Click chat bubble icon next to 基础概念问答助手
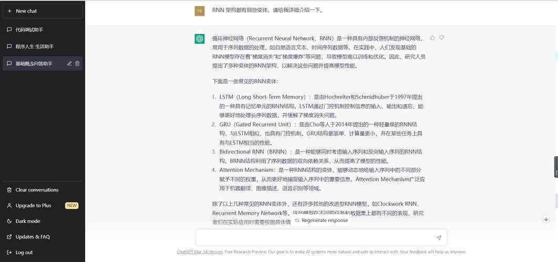This screenshot has height=262, width=558. 9,63
